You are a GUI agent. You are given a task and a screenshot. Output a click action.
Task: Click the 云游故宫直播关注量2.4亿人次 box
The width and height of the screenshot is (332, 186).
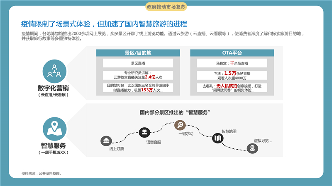click(x=138, y=75)
